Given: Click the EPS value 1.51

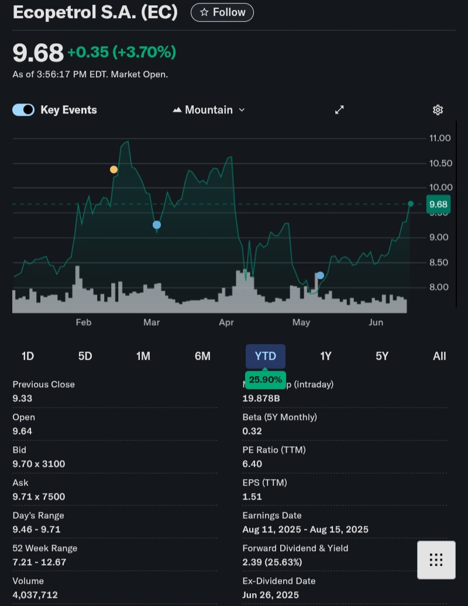Looking at the screenshot, I should 252,497.
